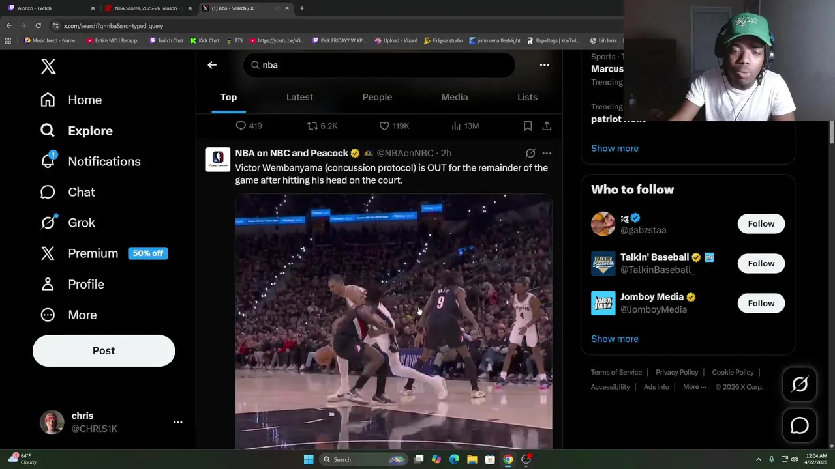Viewport: 835px width, 469px height.
Task: Open Home from the sidebar
Action: click(71, 100)
